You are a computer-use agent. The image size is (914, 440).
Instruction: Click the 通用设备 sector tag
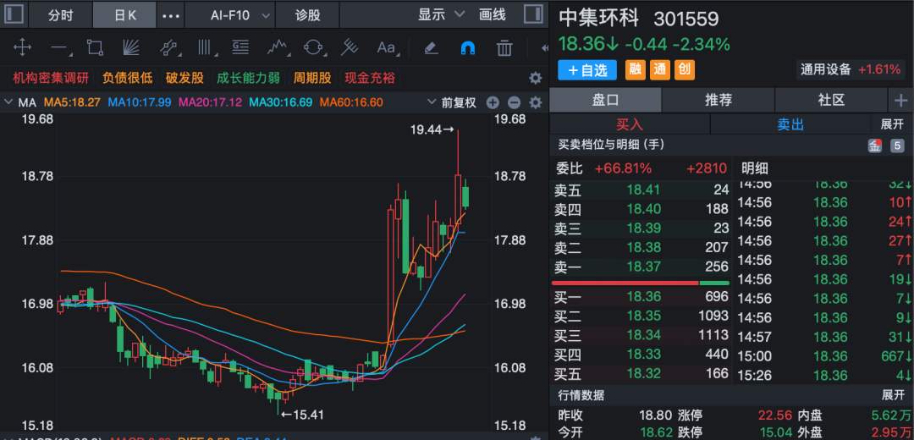tap(826, 69)
